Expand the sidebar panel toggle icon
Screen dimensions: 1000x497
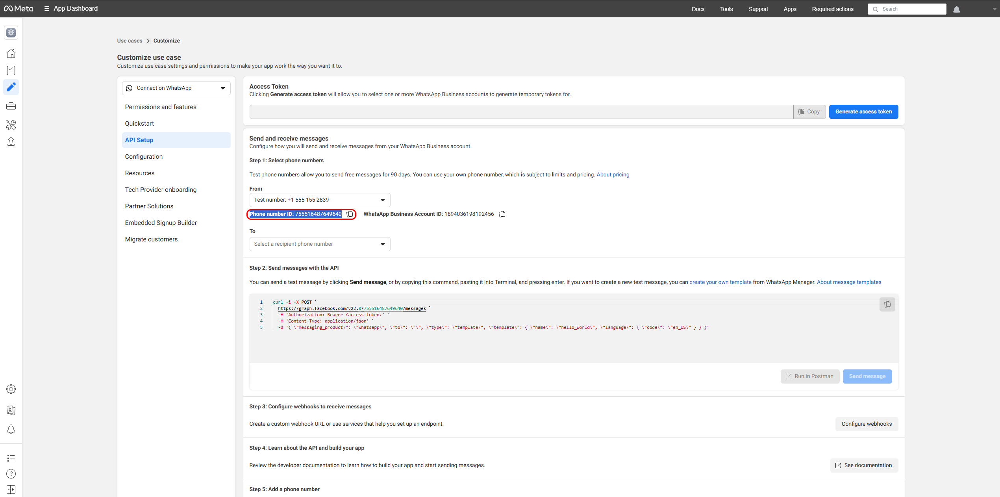click(x=11, y=490)
